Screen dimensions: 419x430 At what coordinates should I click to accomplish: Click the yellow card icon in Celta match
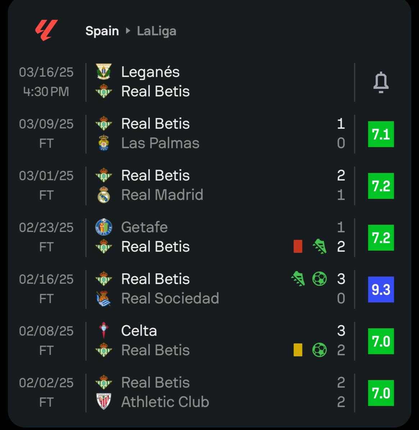[298, 350]
